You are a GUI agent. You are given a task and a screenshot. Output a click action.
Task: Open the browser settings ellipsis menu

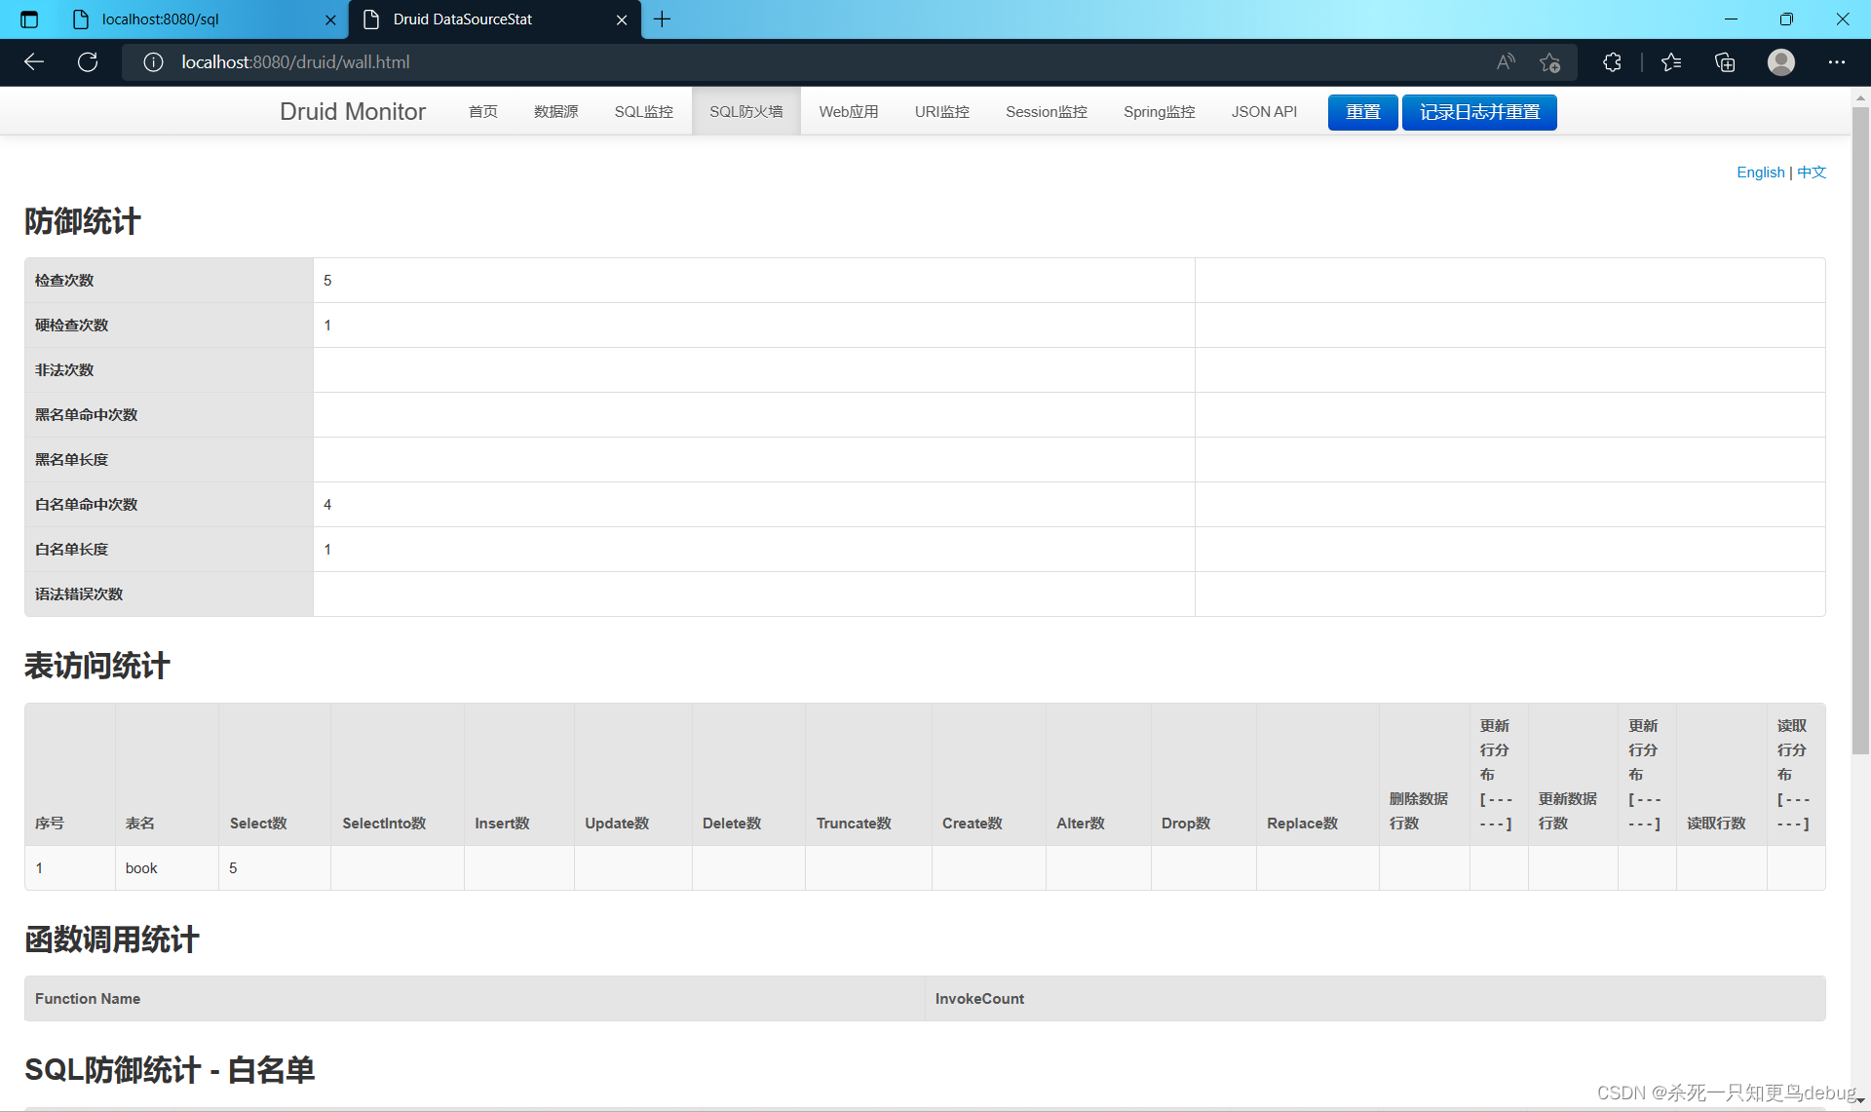1837,62
